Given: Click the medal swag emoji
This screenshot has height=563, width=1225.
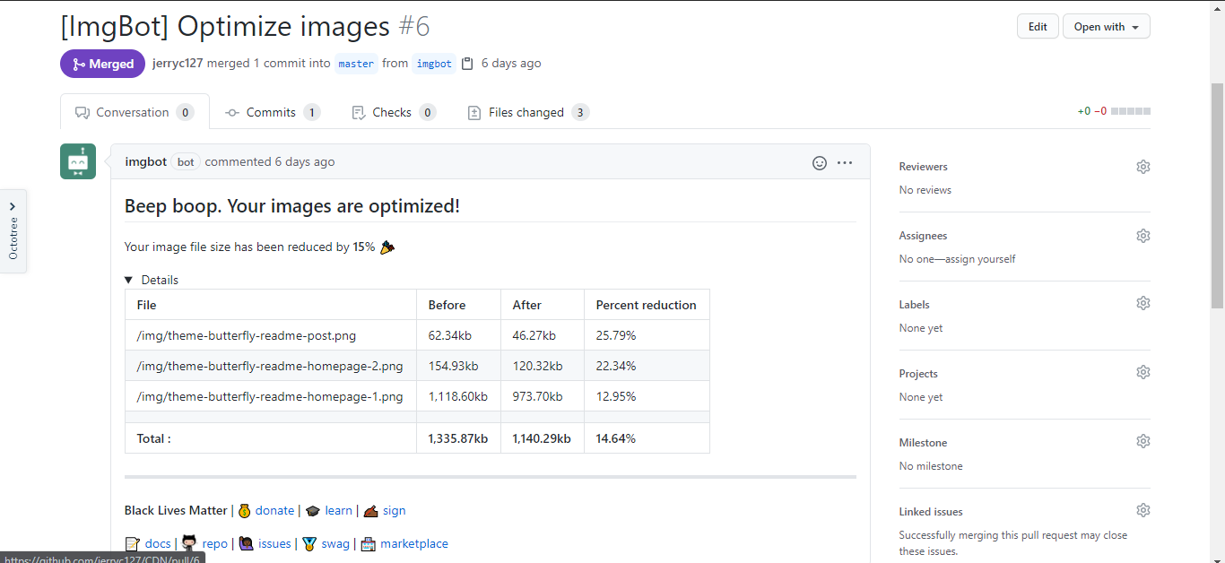Looking at the screenshot, I should [309, 543].
